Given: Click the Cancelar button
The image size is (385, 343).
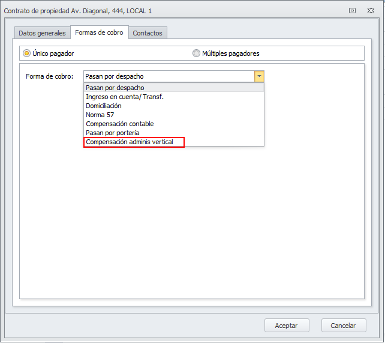Looking at the screenshot, I should pyautogui.click(x=344, y=325).
